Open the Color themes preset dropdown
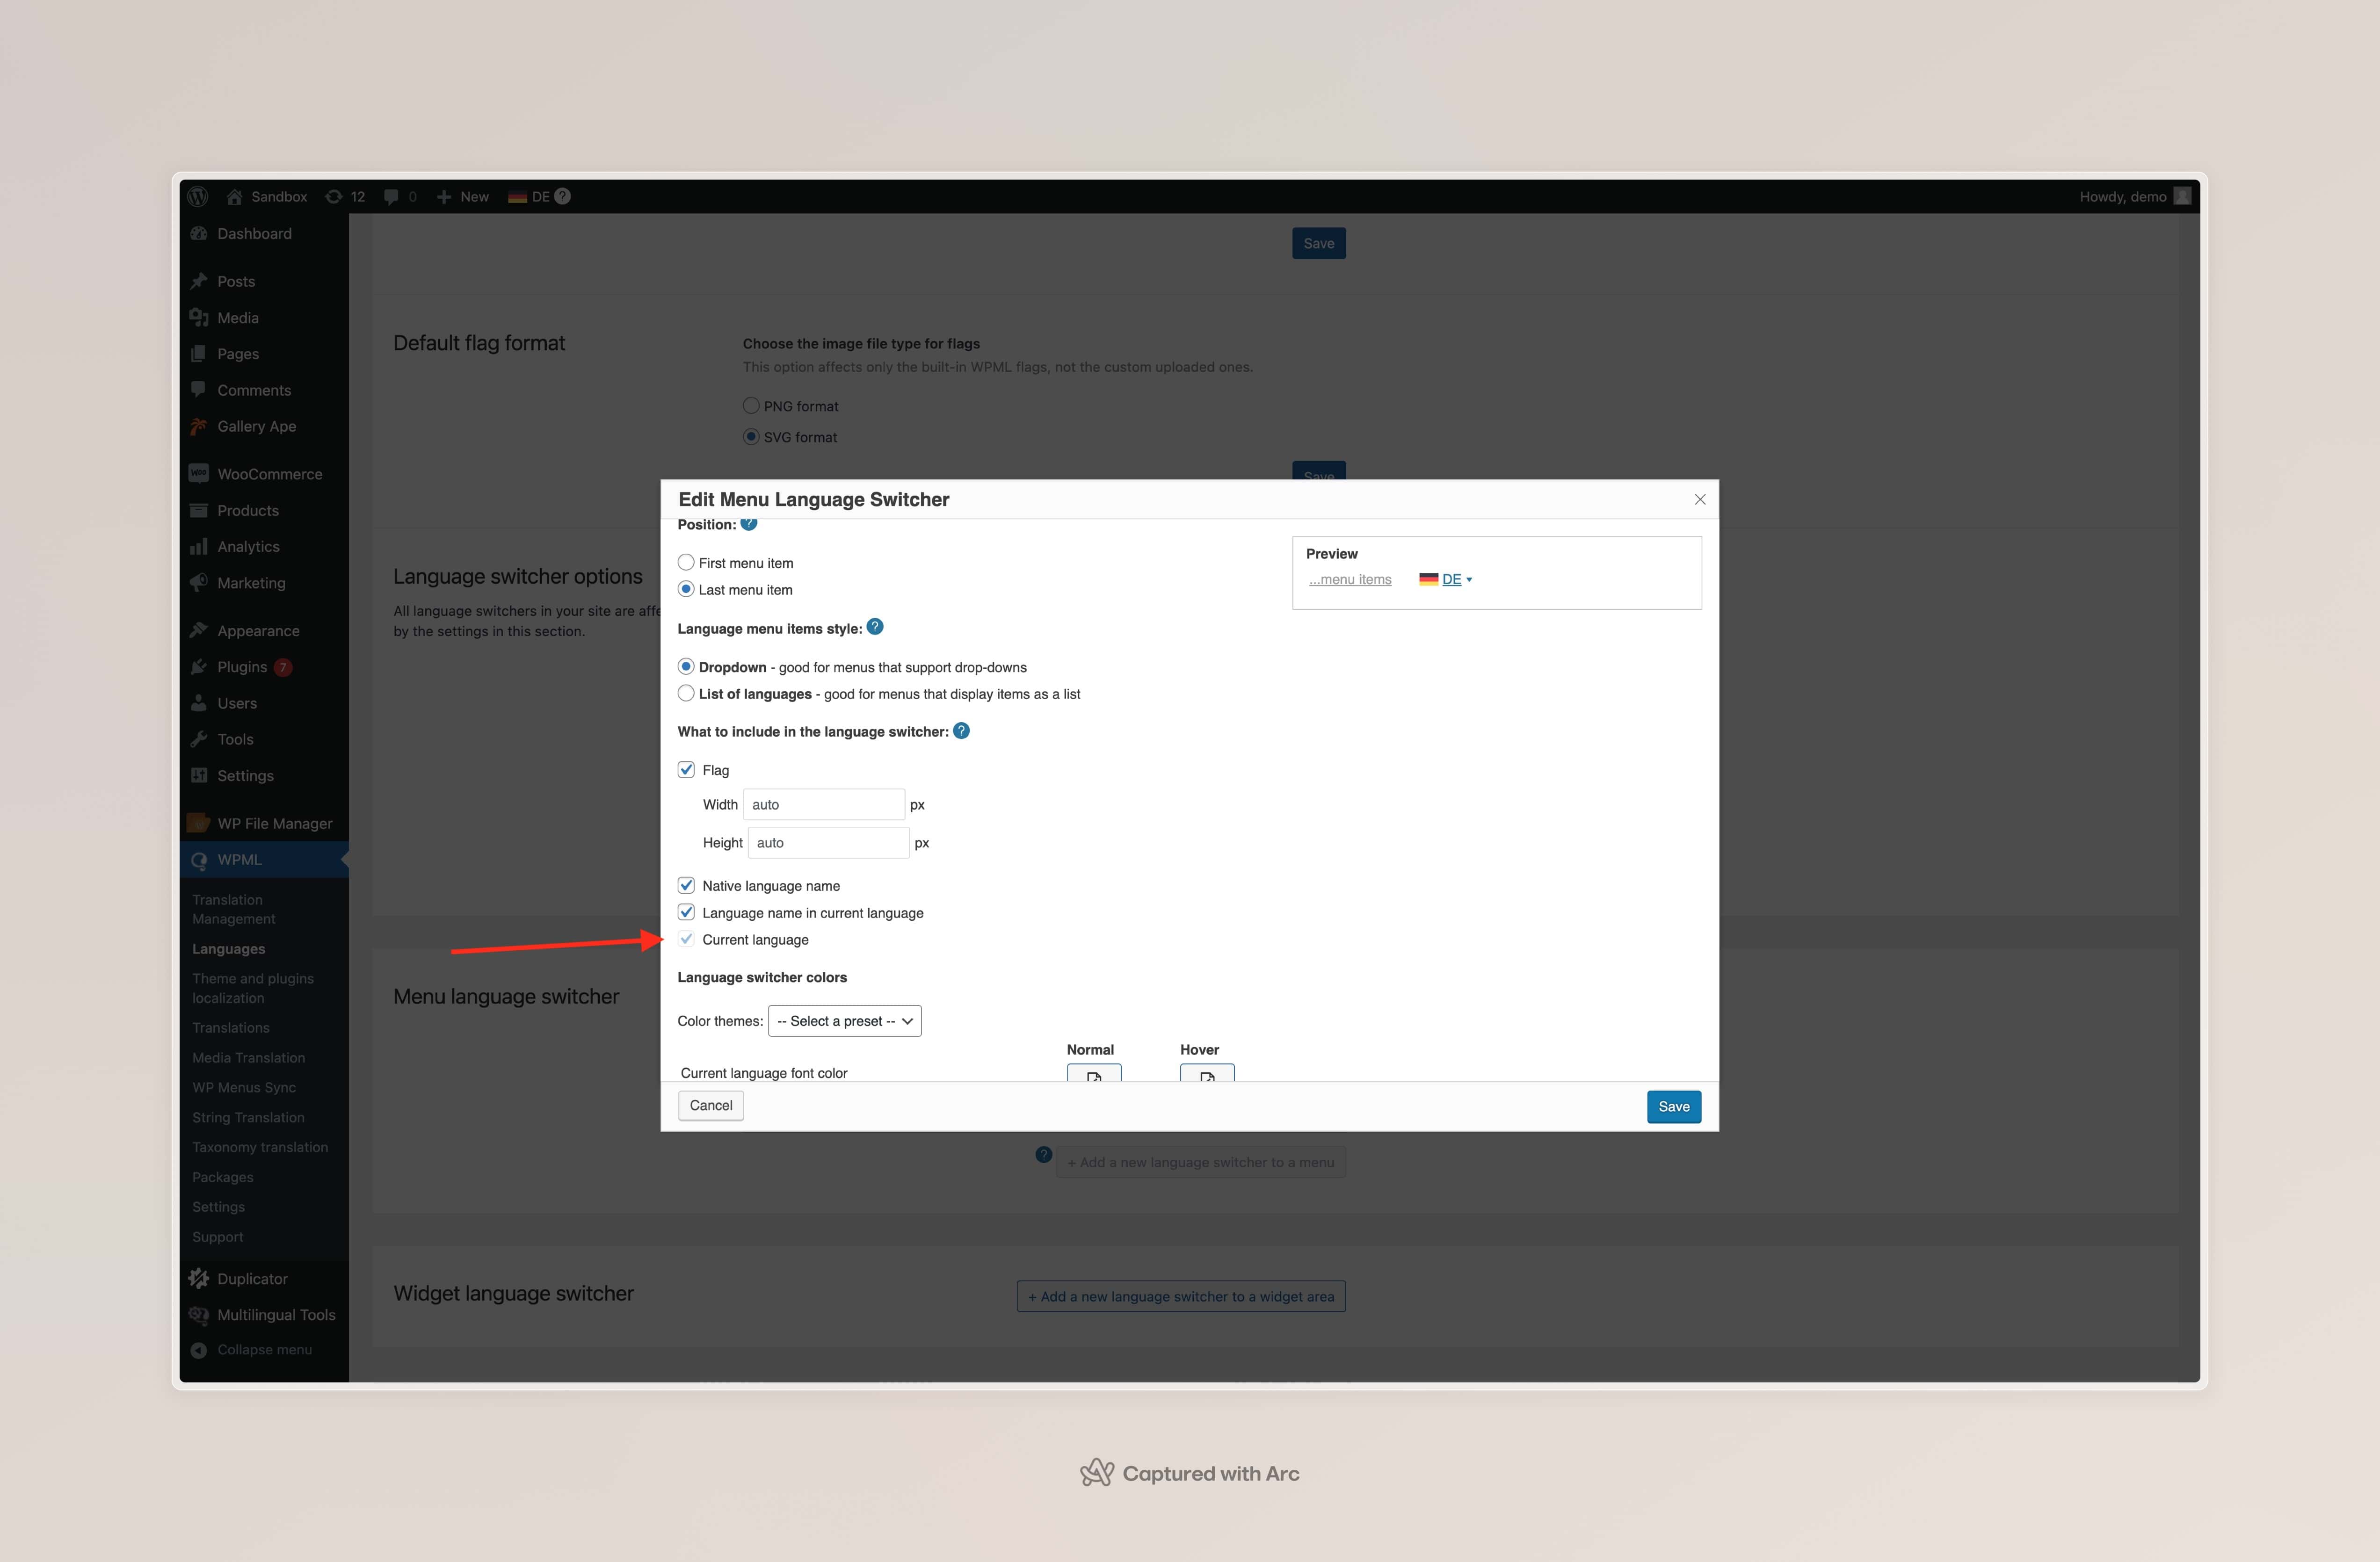 [x=844, y=1020]
